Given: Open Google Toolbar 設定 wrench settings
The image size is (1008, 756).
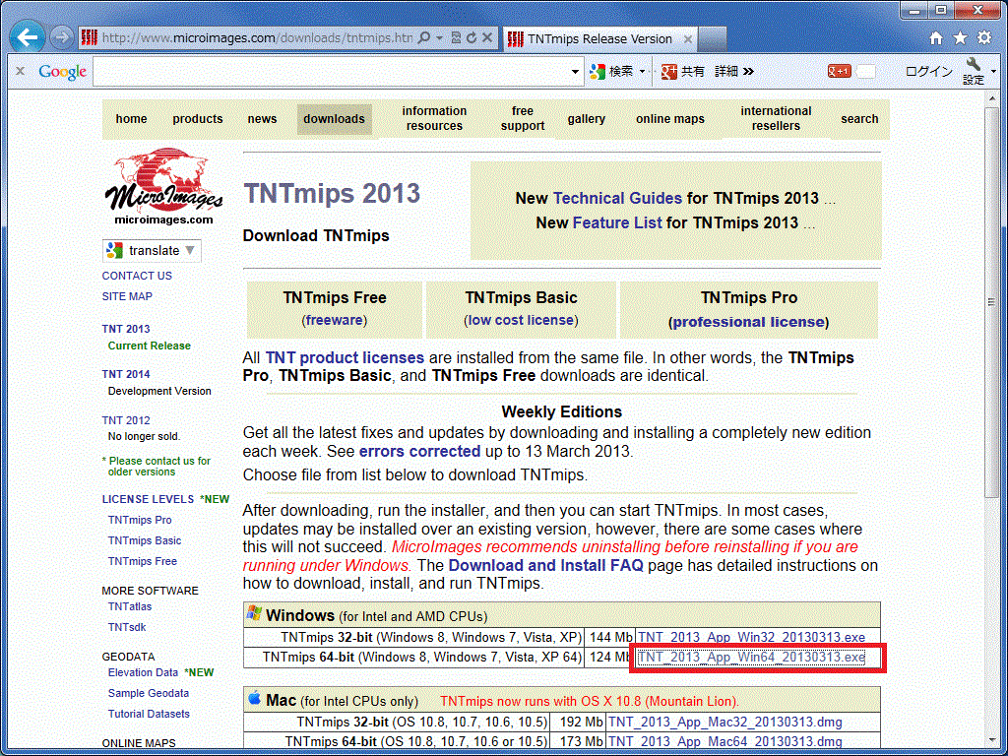Looking at the screenshot, I should click(x=974, y=71).
